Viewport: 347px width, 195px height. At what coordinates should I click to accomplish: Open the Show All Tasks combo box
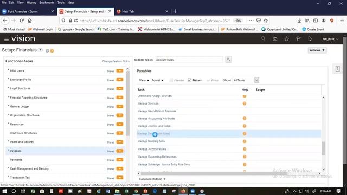[246, 80]
